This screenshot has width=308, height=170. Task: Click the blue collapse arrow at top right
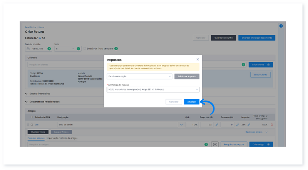[x=281, y=26]
